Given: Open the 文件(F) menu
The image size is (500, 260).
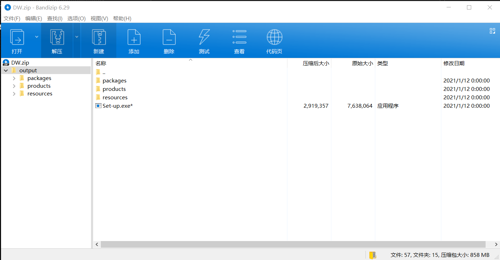Looking at the screenshot, I should [x=12, y=19].
